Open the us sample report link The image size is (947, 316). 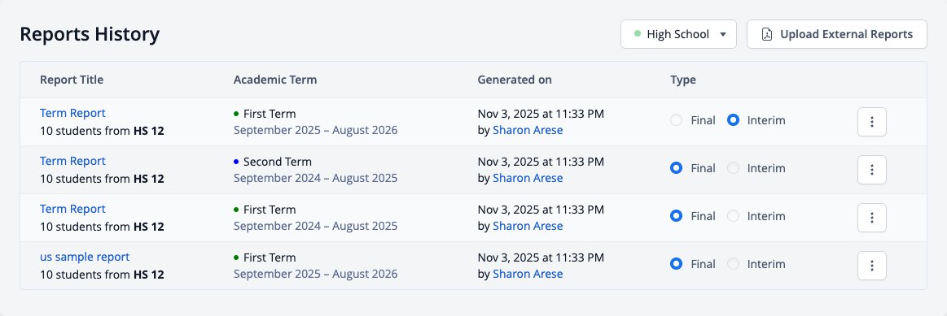85,257
